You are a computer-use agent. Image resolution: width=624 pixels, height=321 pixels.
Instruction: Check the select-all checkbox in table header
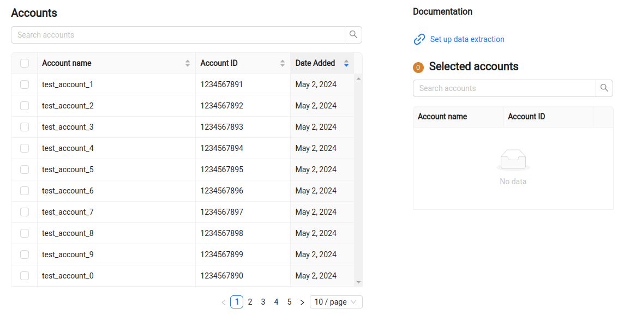click(x=24, y=63)
